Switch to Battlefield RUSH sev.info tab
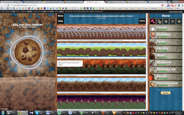The height and width of the screenshot is (115, 184). coord(32,2)
